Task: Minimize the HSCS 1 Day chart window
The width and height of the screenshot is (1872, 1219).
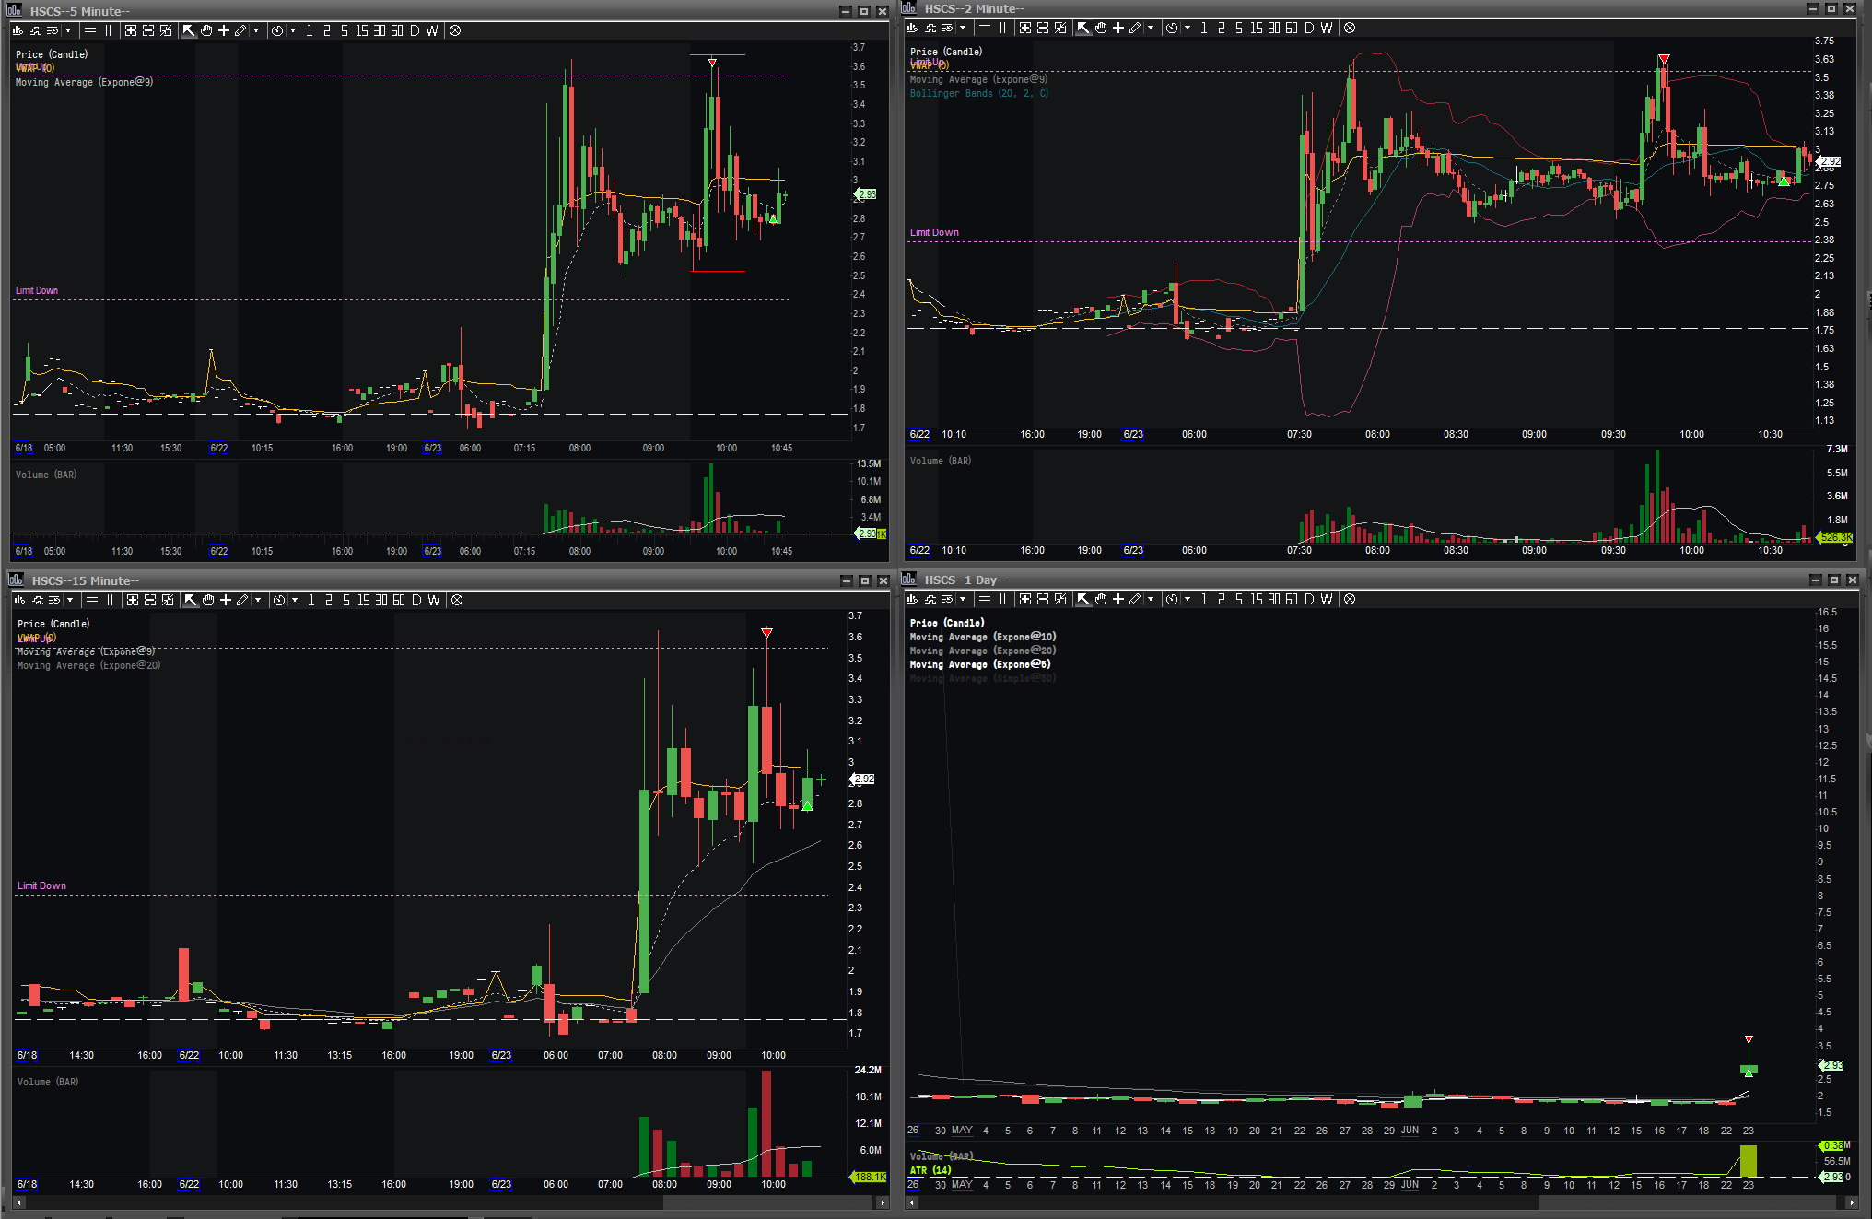Action: [x=1815, y=580]
